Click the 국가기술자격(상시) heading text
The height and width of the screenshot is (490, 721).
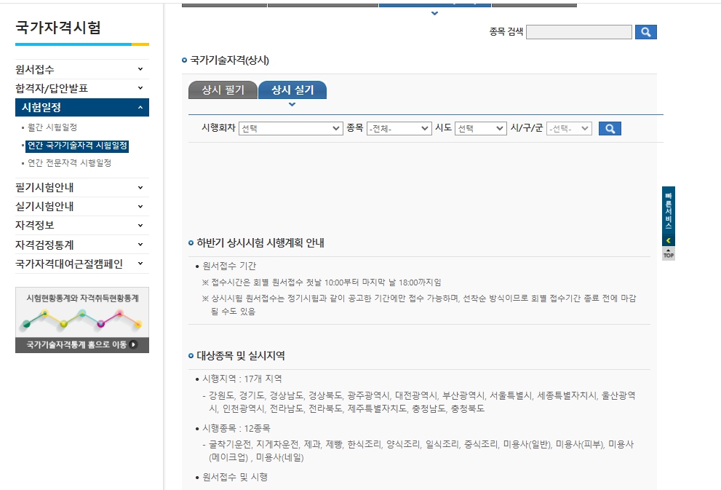tap(229, 60)
